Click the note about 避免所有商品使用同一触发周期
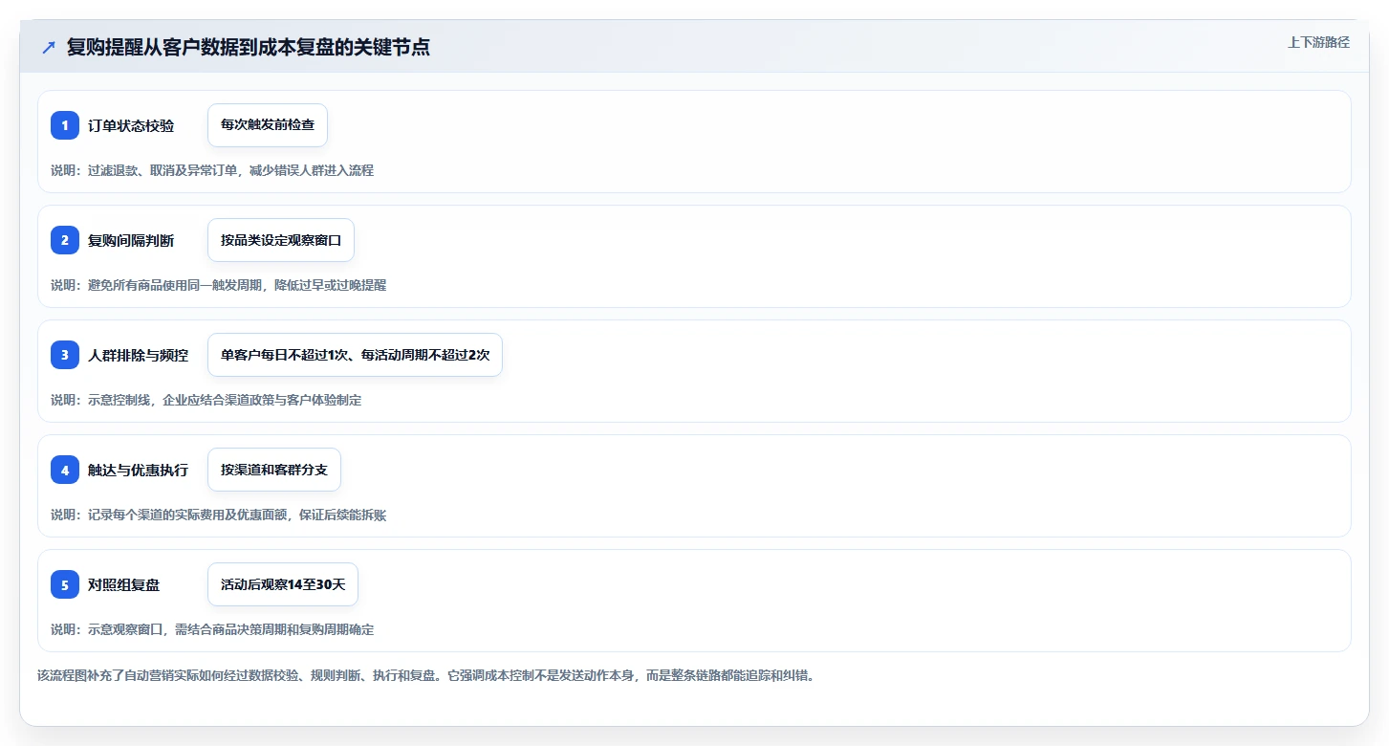The height and width of the screenshot is (746, 1389). 219,285
